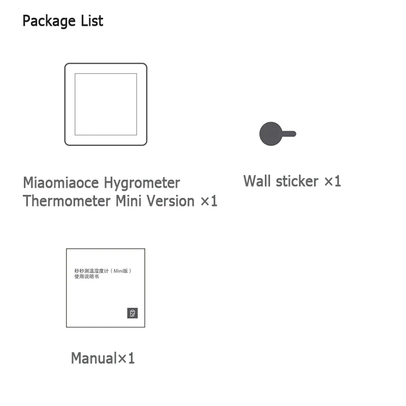Click the word Hygrometer in the product name
406x406 pixels.
click(x=142, y=183)
